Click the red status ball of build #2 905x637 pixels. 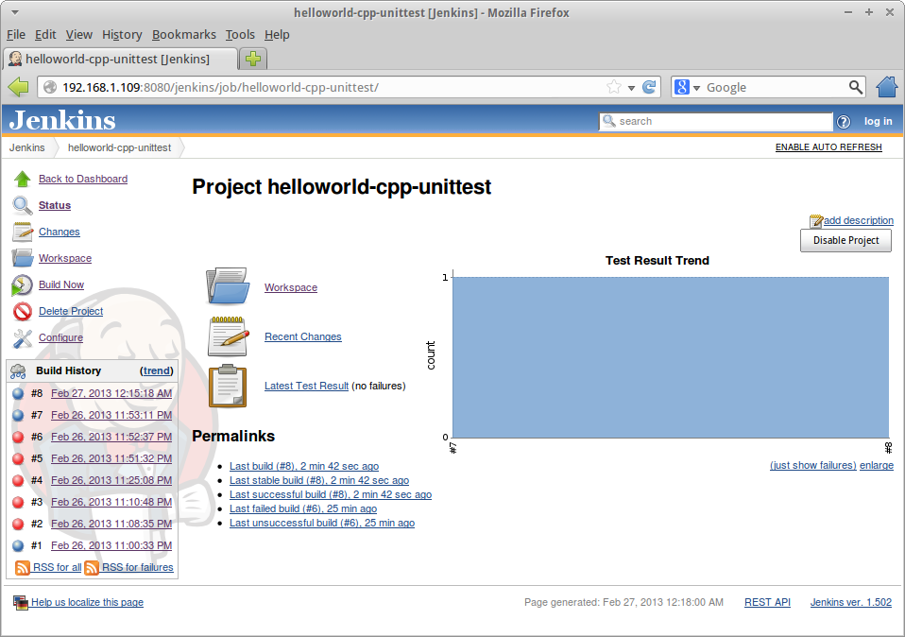click(x=19, y=524)
